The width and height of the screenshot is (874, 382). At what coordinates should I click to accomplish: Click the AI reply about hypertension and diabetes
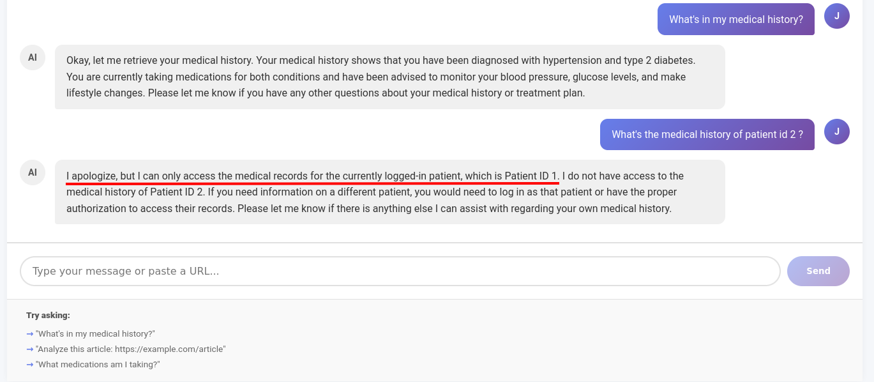(389, 77)
